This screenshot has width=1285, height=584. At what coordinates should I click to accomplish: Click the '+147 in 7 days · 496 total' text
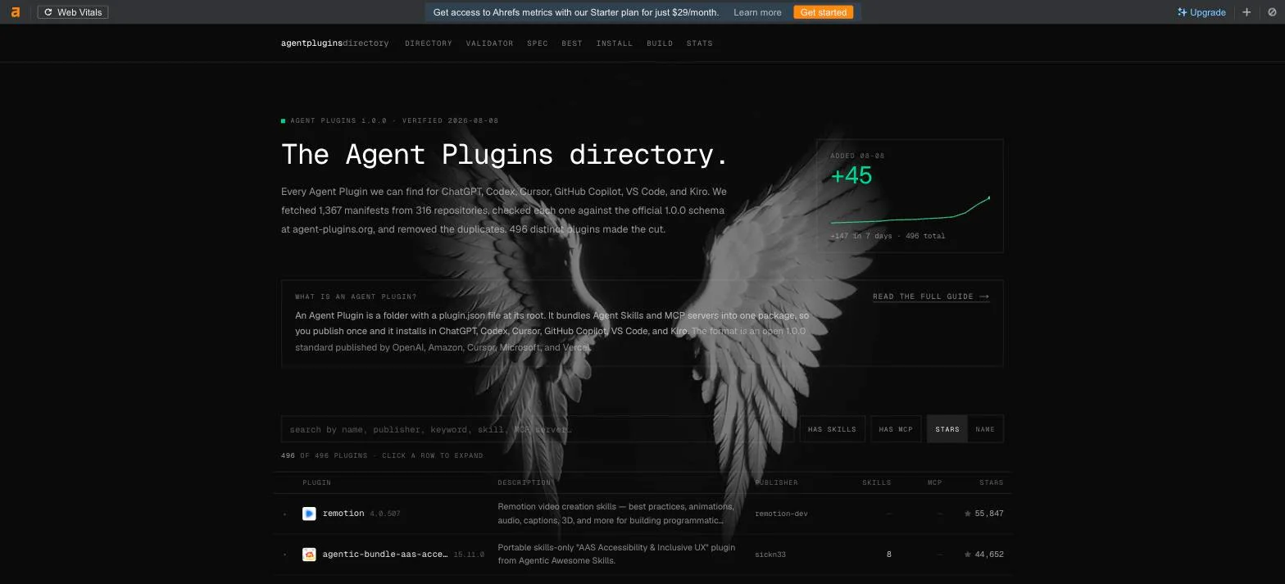(x=888, y=236)
